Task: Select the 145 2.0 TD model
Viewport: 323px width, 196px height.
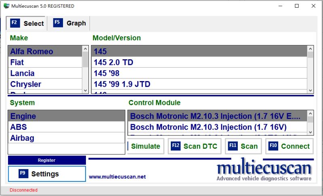Action: click(199, 63)
